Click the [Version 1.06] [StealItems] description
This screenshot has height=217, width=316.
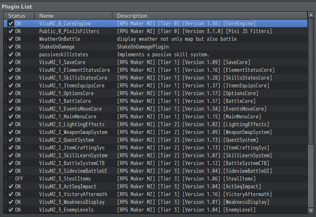tap(186, 179)
